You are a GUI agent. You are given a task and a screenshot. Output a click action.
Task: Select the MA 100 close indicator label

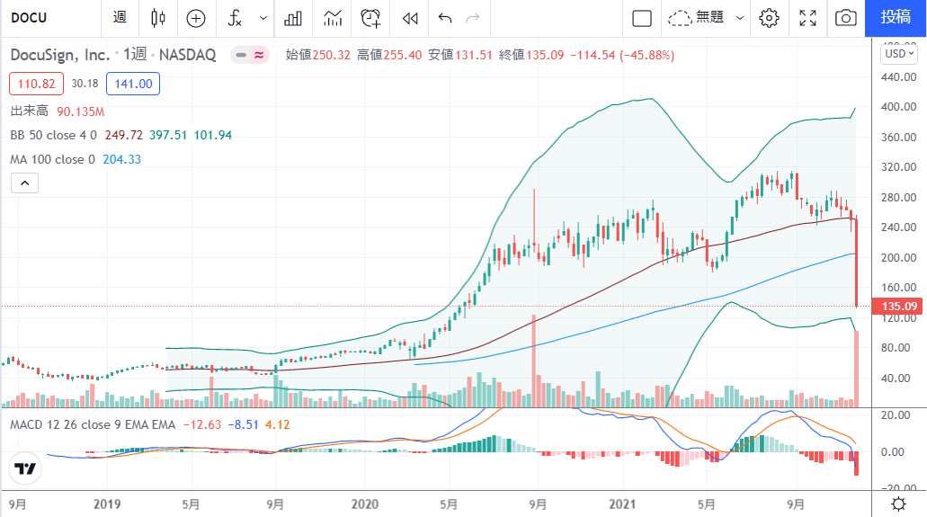point(52,160)
